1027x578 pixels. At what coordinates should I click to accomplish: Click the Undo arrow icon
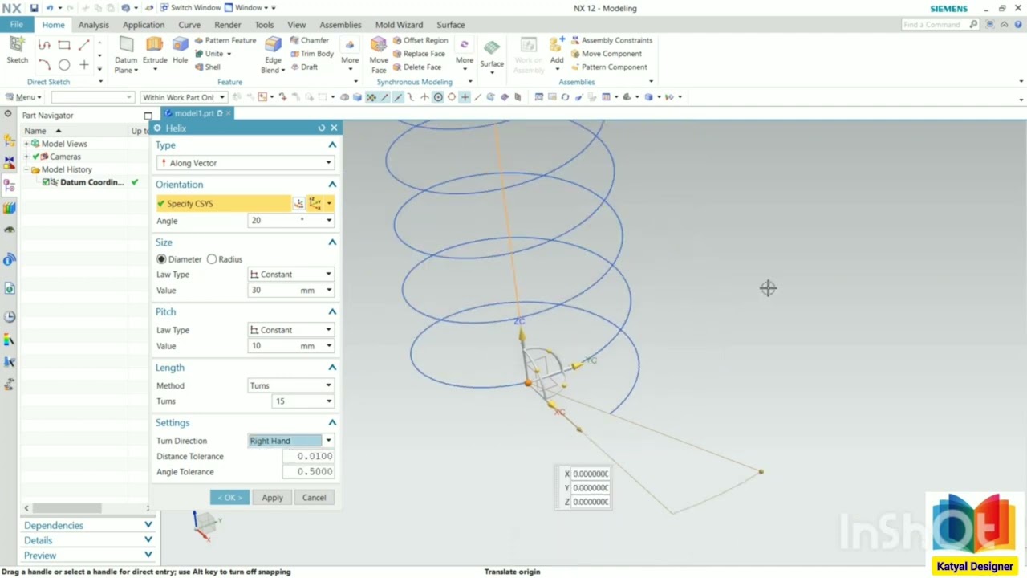49,8
